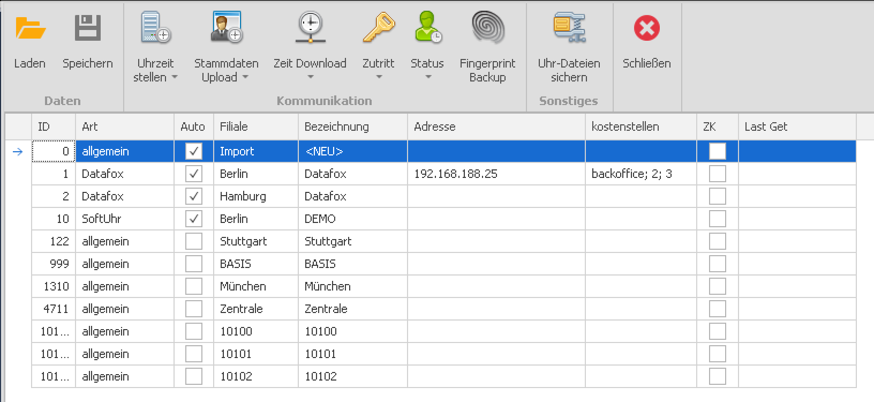
Task: Select the München row Filiale cell
Action: click(x=255, y=286)
